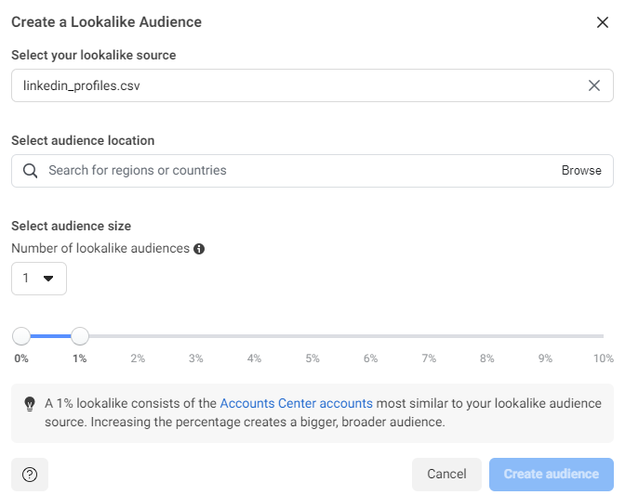Click the Create audience button
Image resolution: width=625 pixels, height=495 pixels.
coord(552,475)
